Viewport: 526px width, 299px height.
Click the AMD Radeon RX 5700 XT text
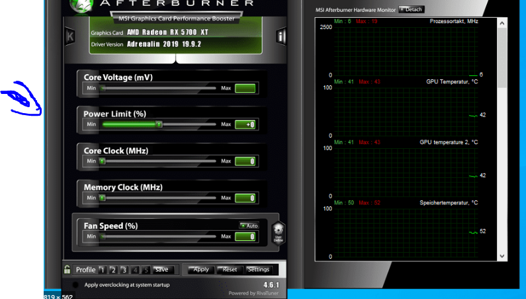168,32
